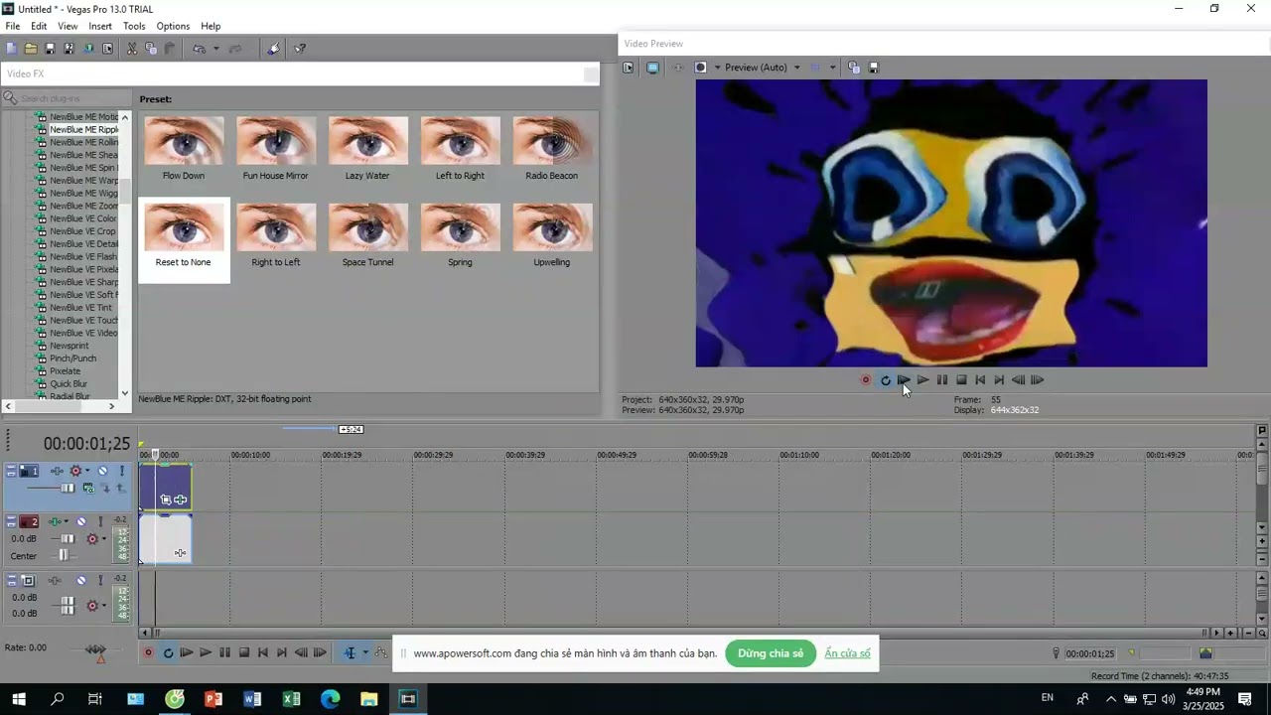Select the Fun House Mirror preset
This screenshot has width=1271, height=715.
pyautogui.click(x=276, y=141)
